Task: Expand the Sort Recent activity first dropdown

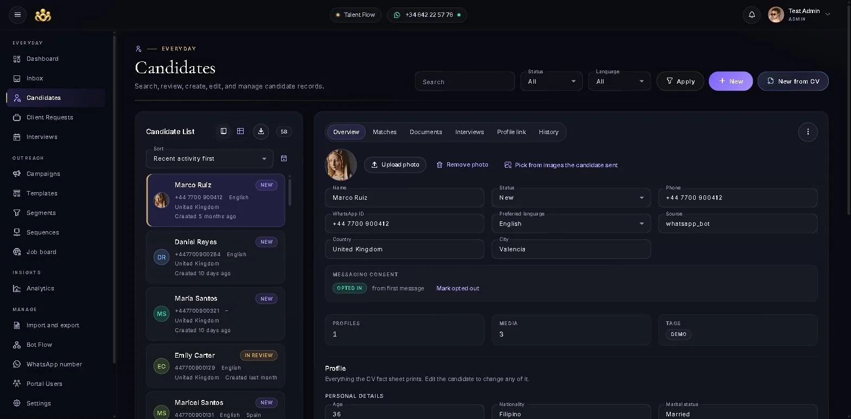Action: [209, 158]
